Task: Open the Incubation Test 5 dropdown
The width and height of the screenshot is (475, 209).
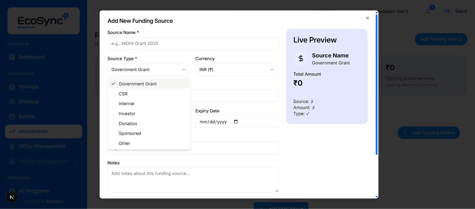Action: tap(390, 11)
